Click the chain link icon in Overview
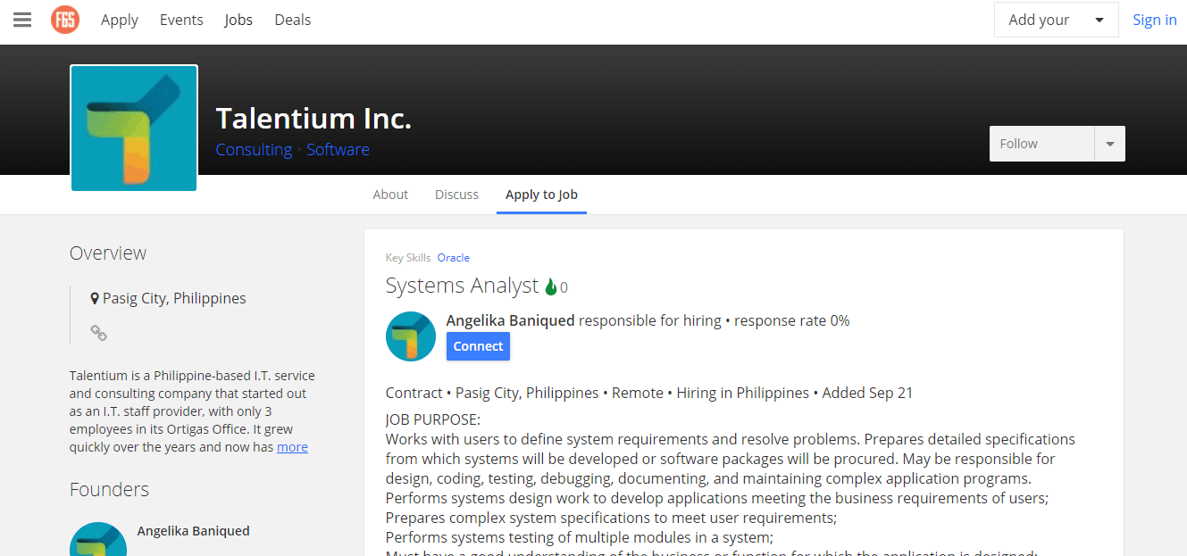Viewport: 1187px width, 556px height. [x=98, y=333]
